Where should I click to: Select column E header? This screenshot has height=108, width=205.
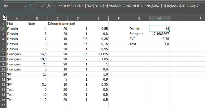tap(98, 19)
